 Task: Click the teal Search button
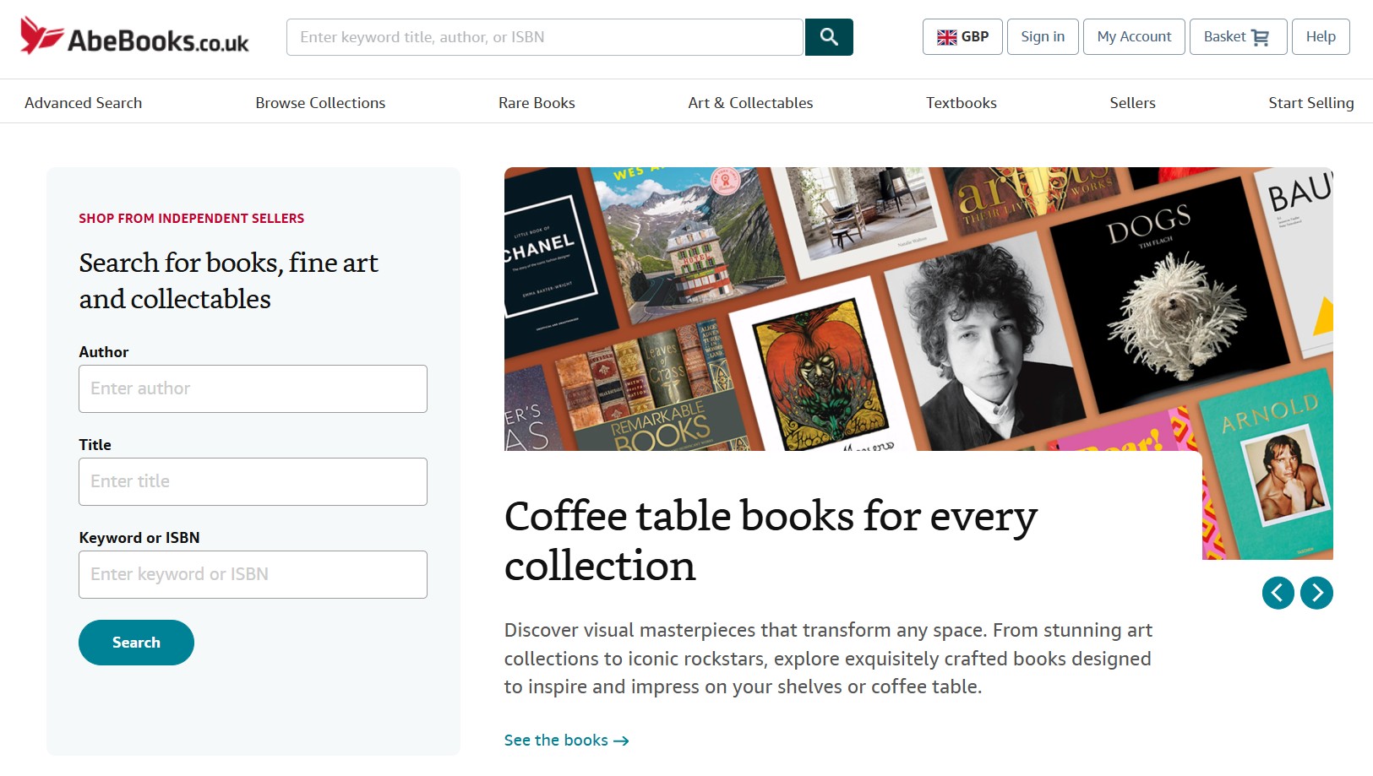(136, 643)
